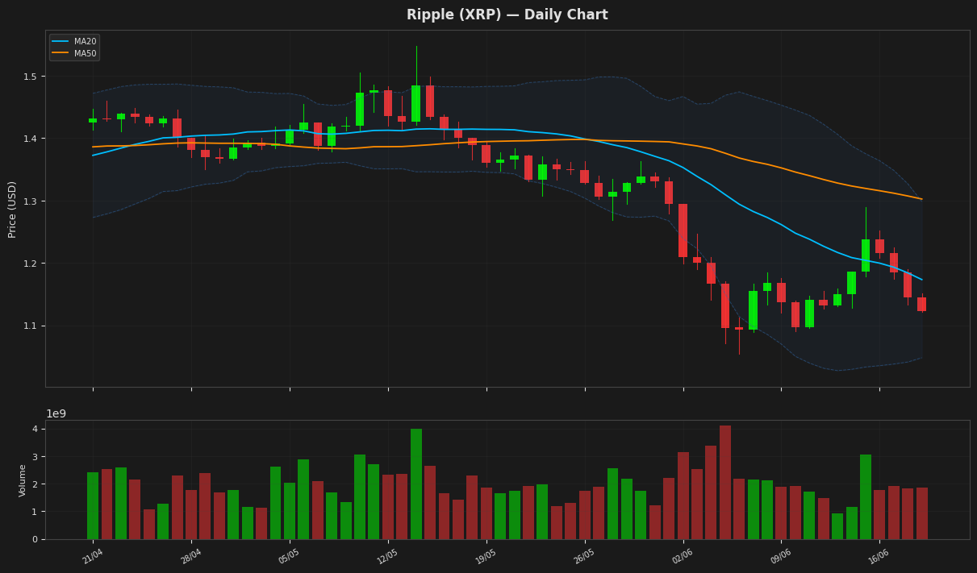Click the chart title "Ripple (XRP) — Daily Chart"
Viewport: 977px width, 573px height.
tap(507, 15)
